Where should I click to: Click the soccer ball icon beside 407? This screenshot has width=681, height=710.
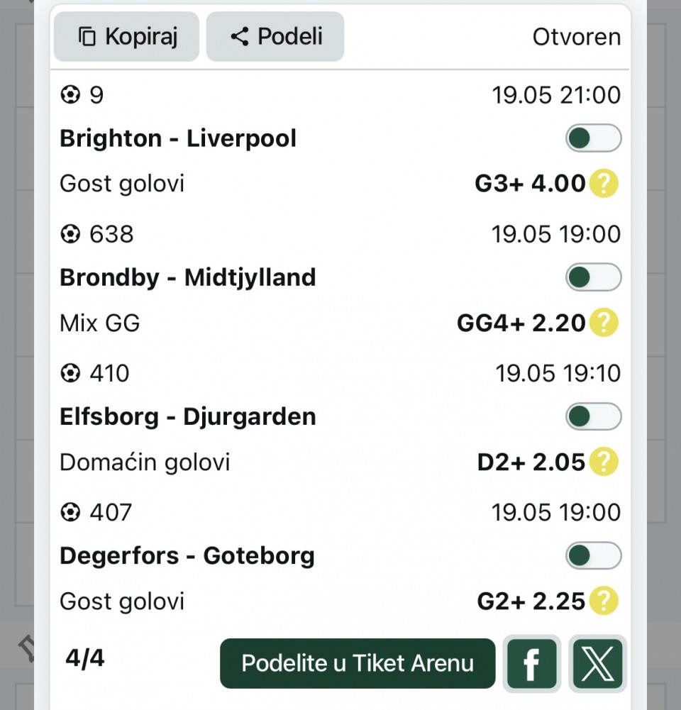(x=70, y=513)
